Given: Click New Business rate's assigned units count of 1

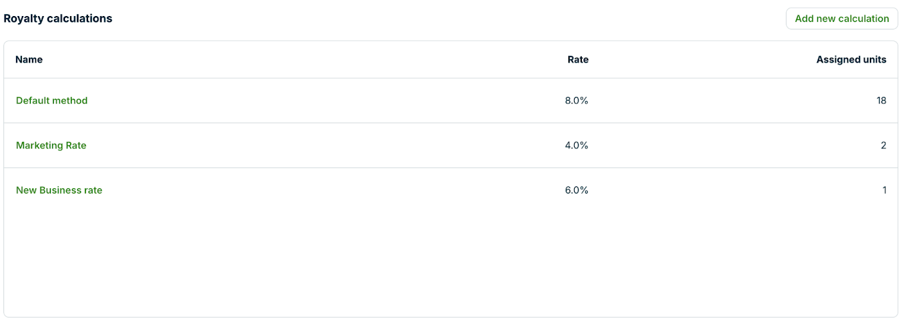Looking at the screenshot, I should point(884,190).
